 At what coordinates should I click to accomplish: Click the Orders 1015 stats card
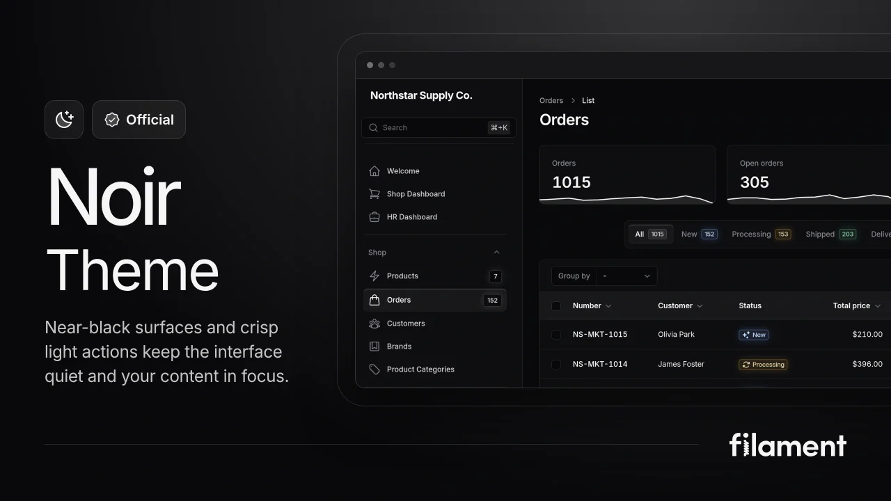pyautogui.click(x=627, y=175)
